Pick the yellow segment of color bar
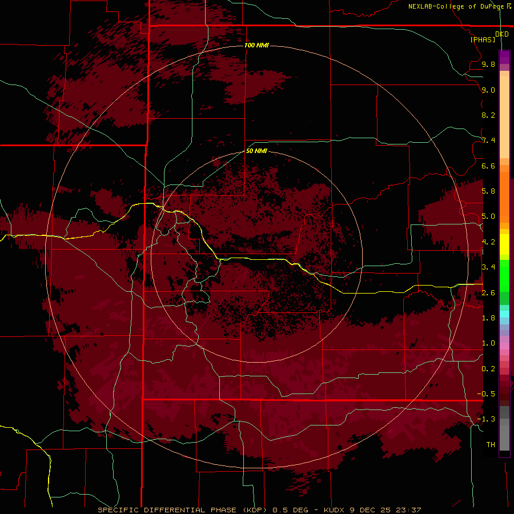Image resolution: width=514 pixels, height=514 pixels. (504, 244)
